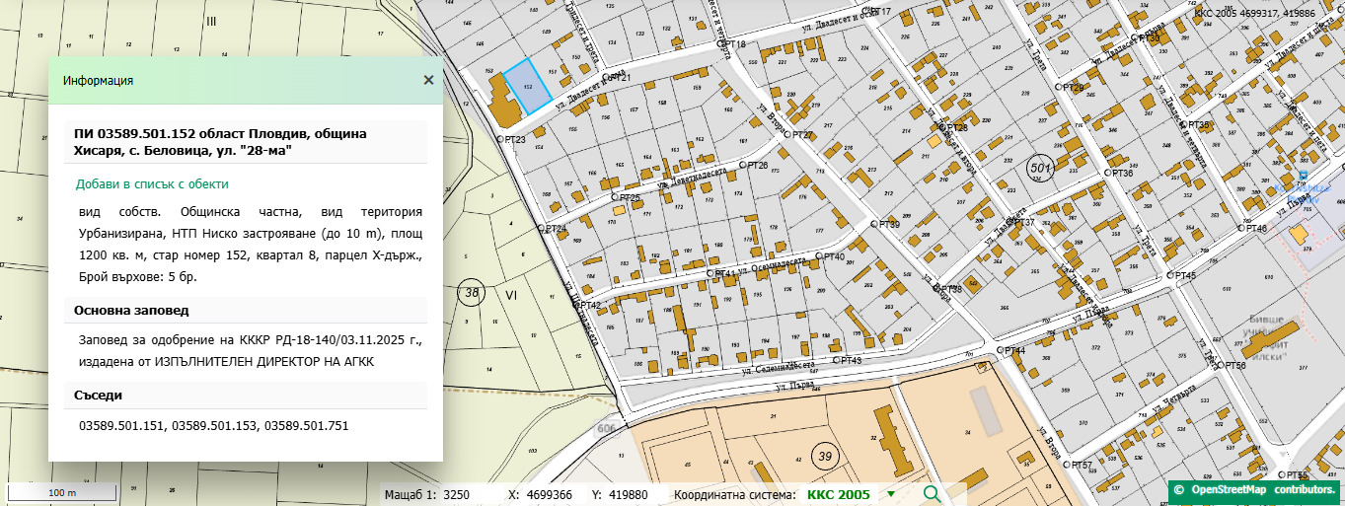1345x506 pixels.
Task: Click the circled 39 district label
Action: click(x=824, y=456)
